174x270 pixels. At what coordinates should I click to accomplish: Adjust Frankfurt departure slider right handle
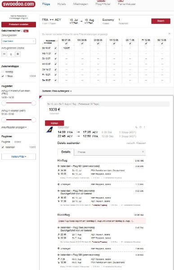click(x=34, y=103)
